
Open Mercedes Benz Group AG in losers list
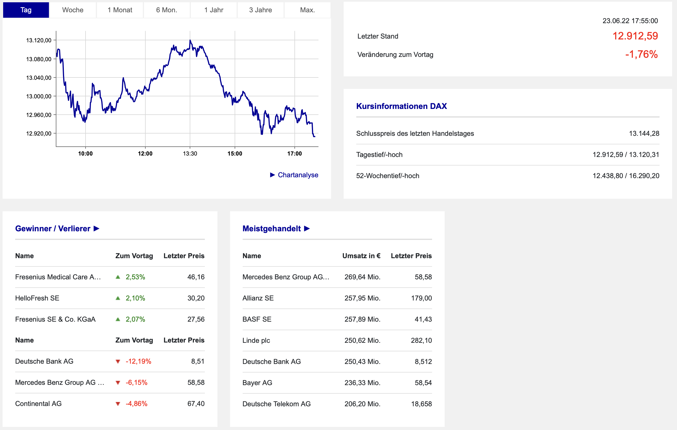click(x=60, y=383)
